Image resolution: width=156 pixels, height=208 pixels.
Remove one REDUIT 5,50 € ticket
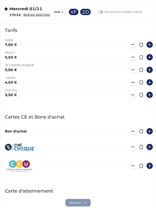(x=133, y=57)
